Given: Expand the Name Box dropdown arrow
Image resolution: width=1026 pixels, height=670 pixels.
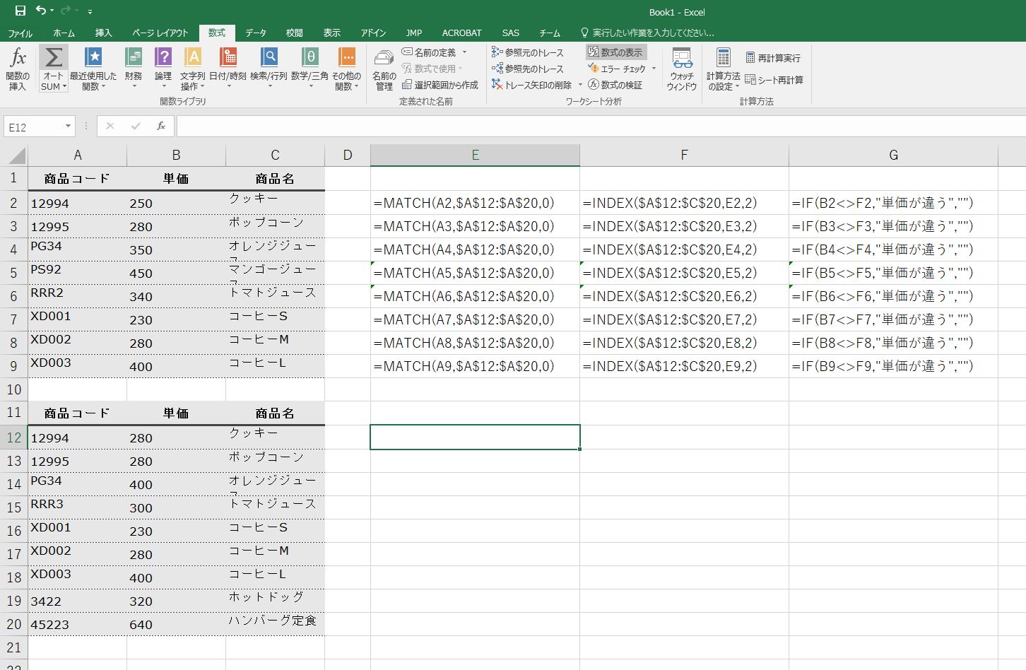Looking at the screenshot, I should 68,127.
